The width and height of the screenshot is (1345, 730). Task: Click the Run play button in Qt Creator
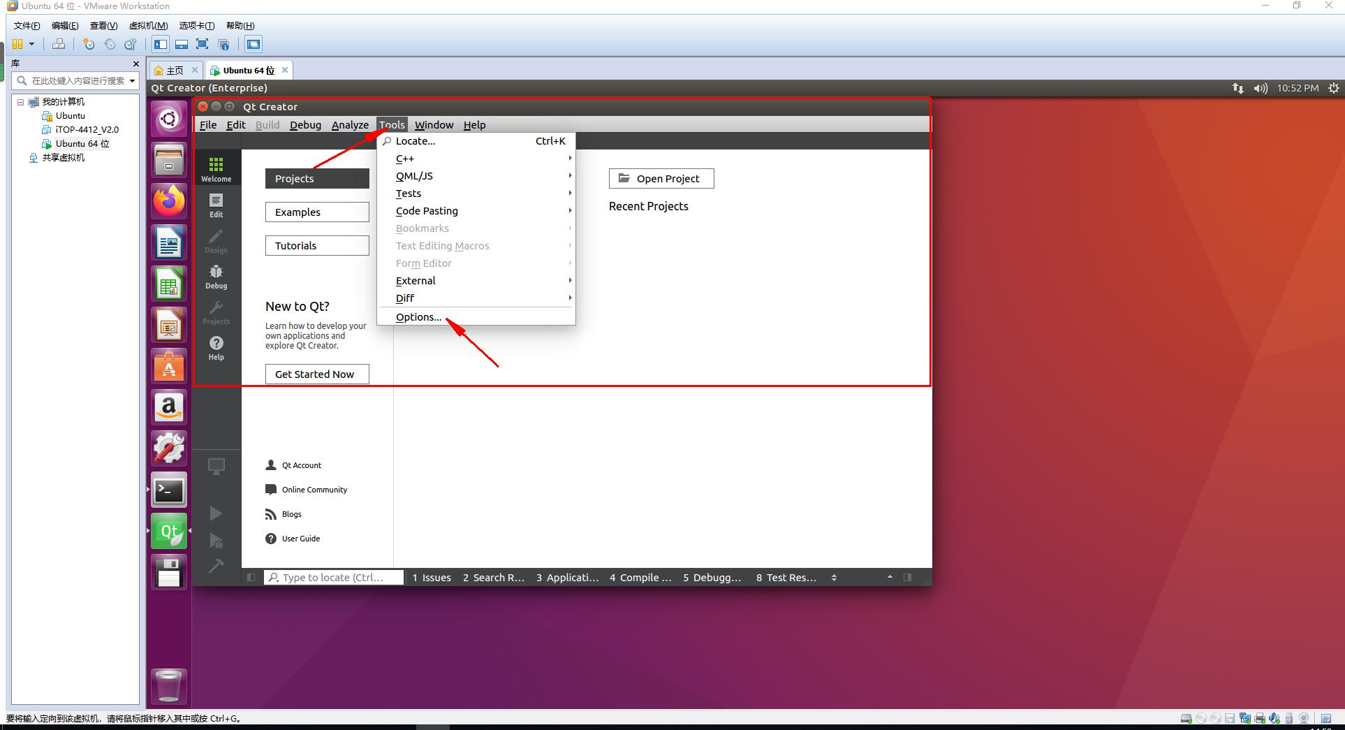(x=216, y=513)
